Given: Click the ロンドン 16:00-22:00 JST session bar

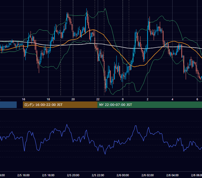Looking at the screenshot, I should tap(60, 105).
